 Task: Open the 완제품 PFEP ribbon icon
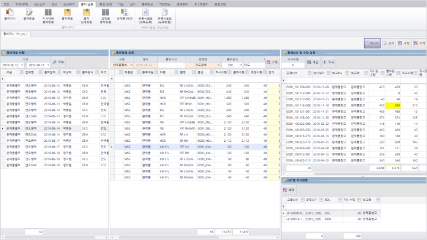point(125,15)
